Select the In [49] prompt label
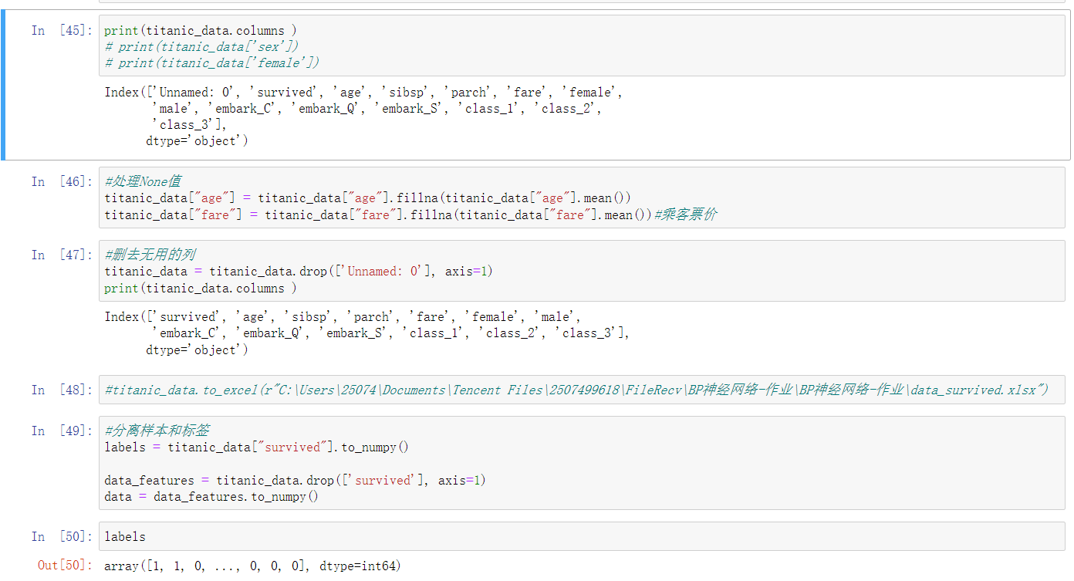 coord(62,431)
